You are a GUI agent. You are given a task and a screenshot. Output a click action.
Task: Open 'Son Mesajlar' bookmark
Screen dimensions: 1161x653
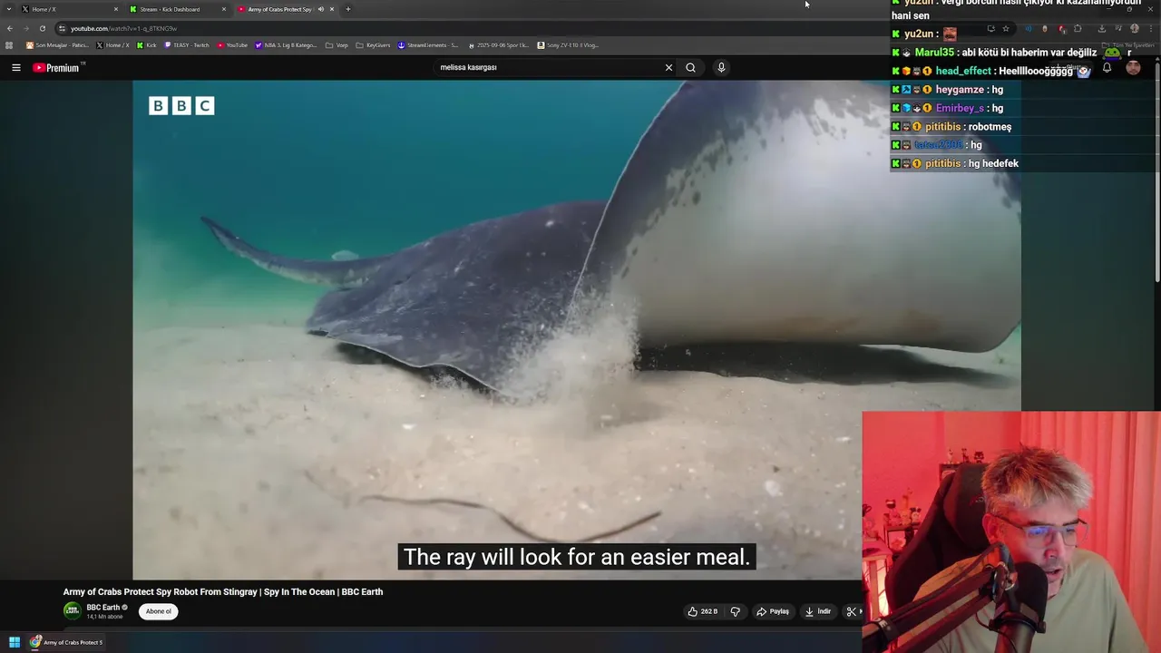[58, 44]
